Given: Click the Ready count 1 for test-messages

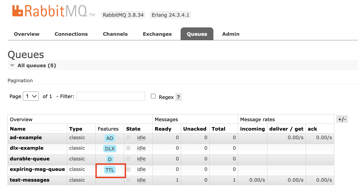Looking at the screenshot, I should point(177,180).
